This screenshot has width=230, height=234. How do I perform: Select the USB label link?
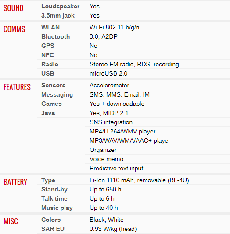[48, 73]
